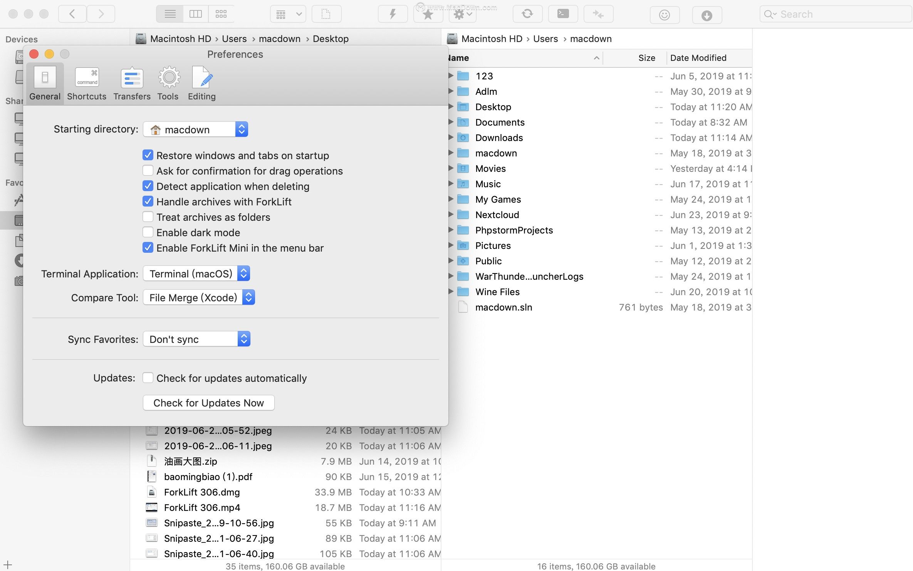Click Macintosh HD in the left pane path
913x571 pixels.
click(181, 39)
